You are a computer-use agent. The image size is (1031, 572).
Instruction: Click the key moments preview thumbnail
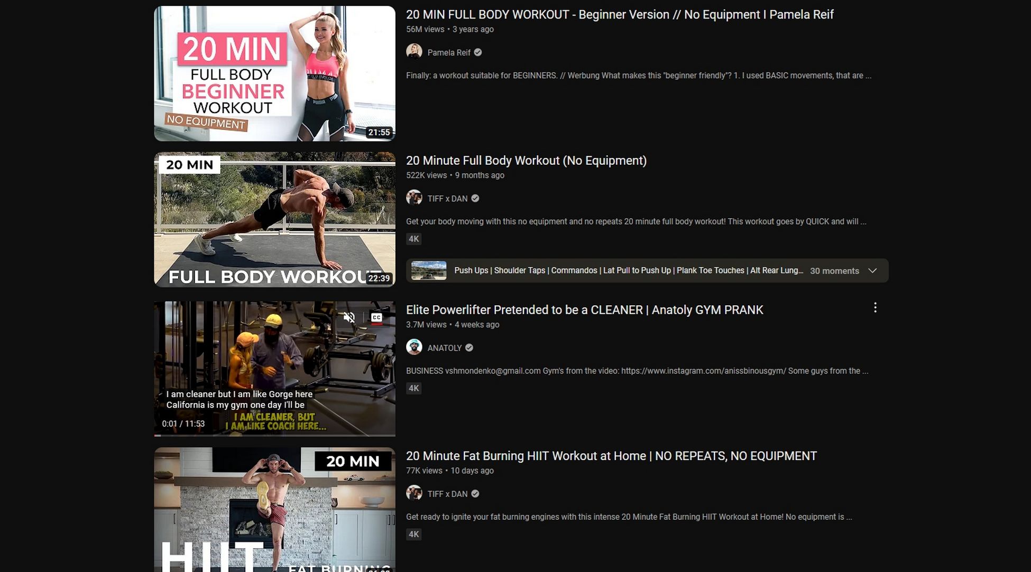pos(428,270)
